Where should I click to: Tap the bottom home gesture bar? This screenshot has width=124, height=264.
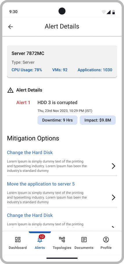[62, 258]
